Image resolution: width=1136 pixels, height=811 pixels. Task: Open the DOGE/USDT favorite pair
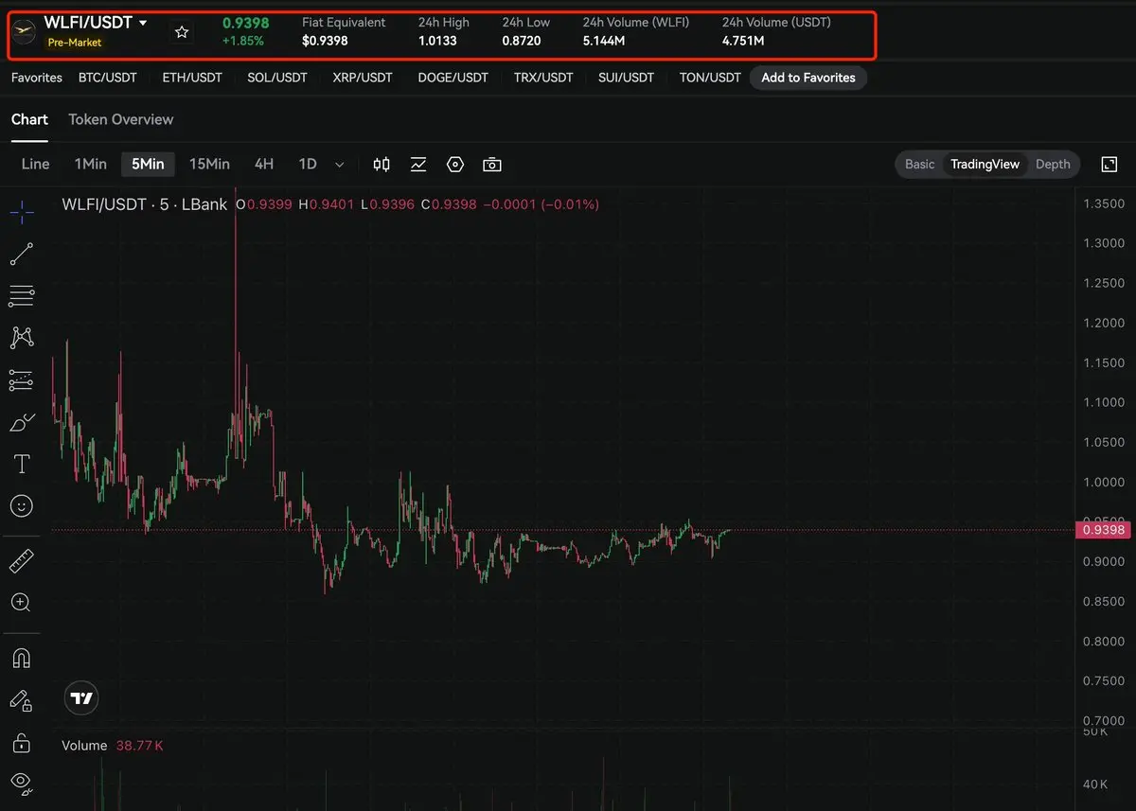pyautogui.click(x=453, y=78)
